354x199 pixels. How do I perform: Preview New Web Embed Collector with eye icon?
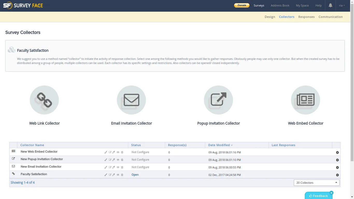[x=118, y=152]
